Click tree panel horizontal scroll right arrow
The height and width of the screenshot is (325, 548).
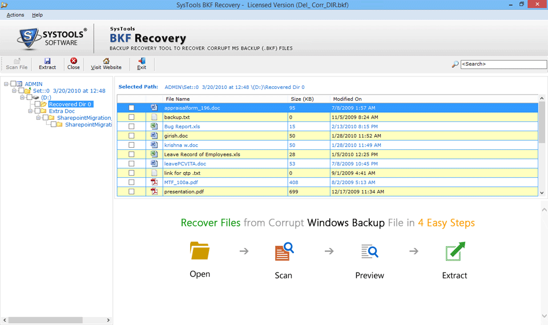[108, 320]
